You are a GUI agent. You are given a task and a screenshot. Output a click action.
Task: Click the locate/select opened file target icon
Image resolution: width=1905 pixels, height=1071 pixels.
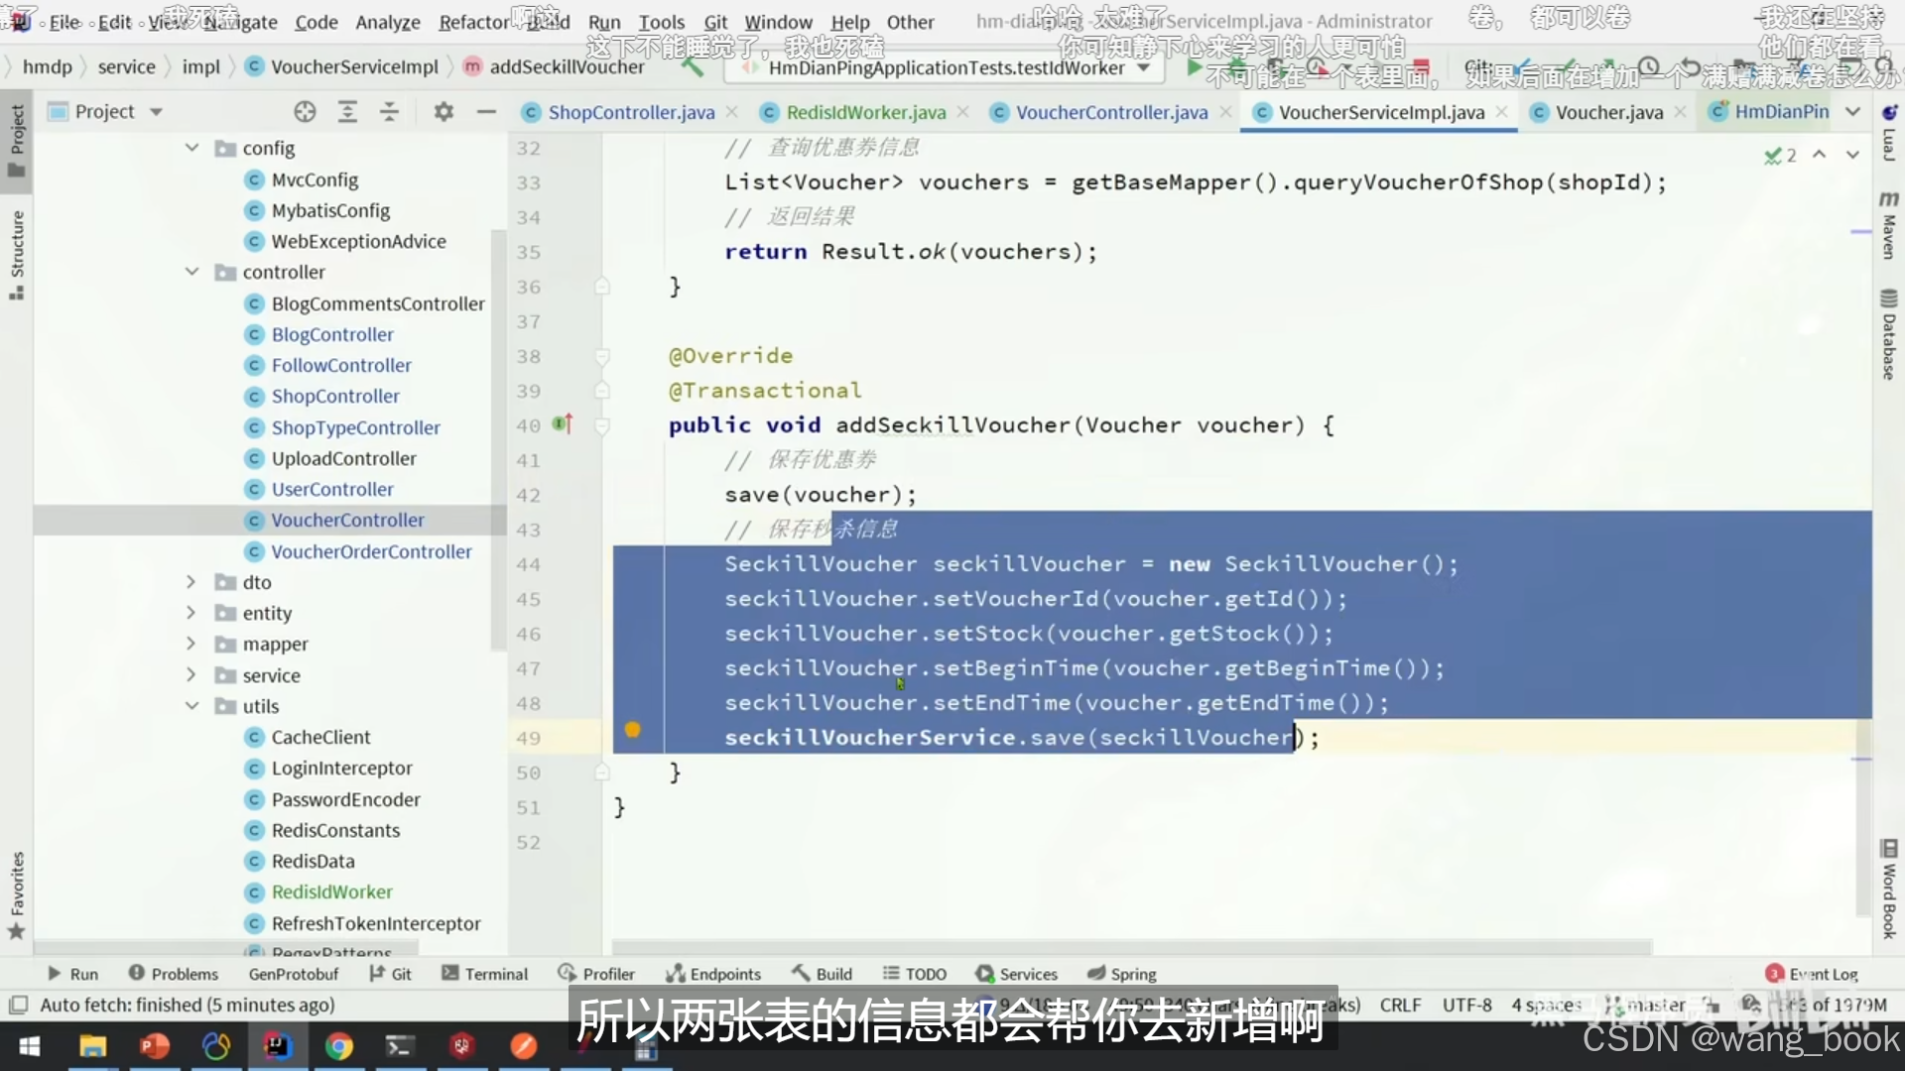(x=305, y=112)
